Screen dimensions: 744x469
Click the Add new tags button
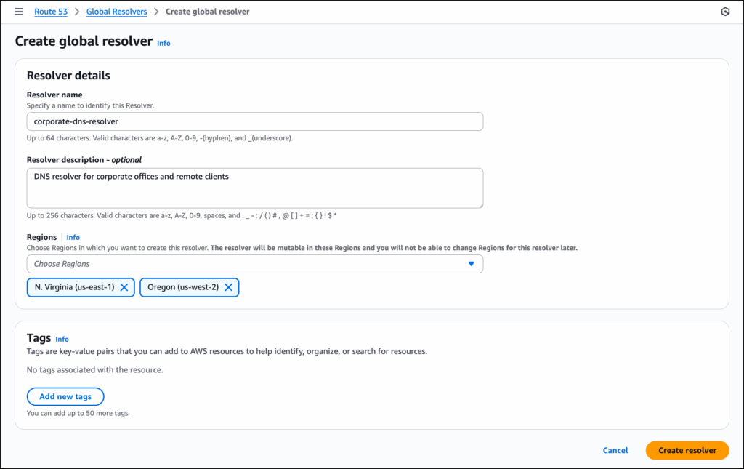click(x=65, y=396)
